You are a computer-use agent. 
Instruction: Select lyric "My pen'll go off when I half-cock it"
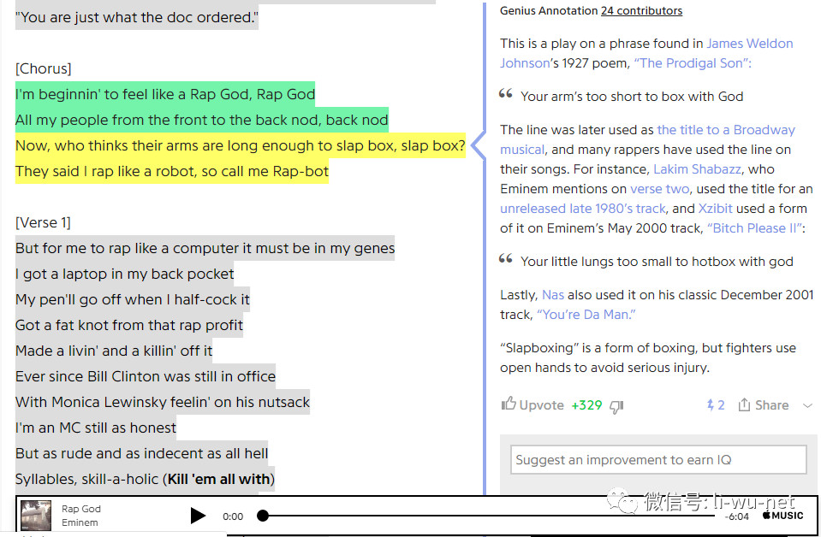coord(133,299)
